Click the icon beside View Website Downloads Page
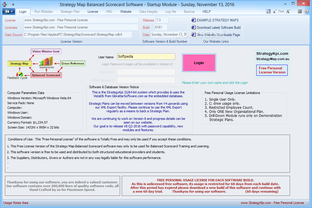 pyautogui.click(x=193, y=35)
